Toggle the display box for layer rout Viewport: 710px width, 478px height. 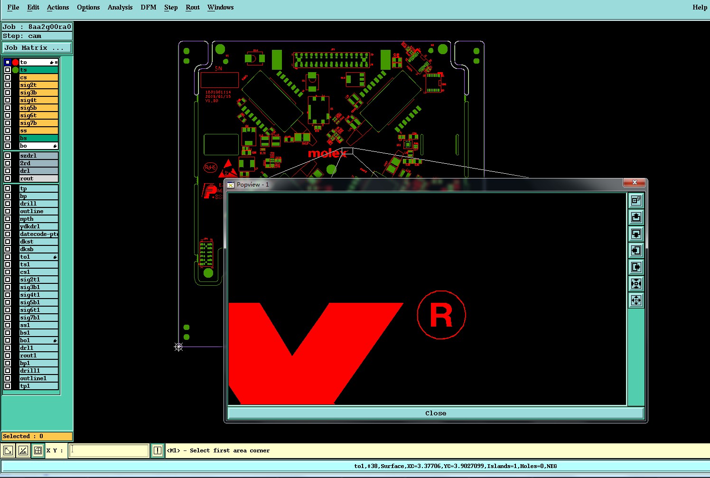tap(8, 178)
